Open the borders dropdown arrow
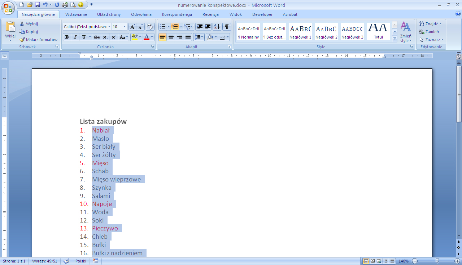Screen dimensions: 462x265 coord(228,37)
